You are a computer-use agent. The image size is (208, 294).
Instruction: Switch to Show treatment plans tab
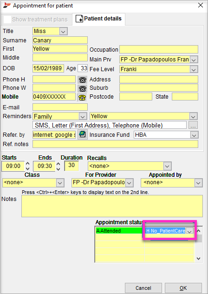[x=36, y=20]
